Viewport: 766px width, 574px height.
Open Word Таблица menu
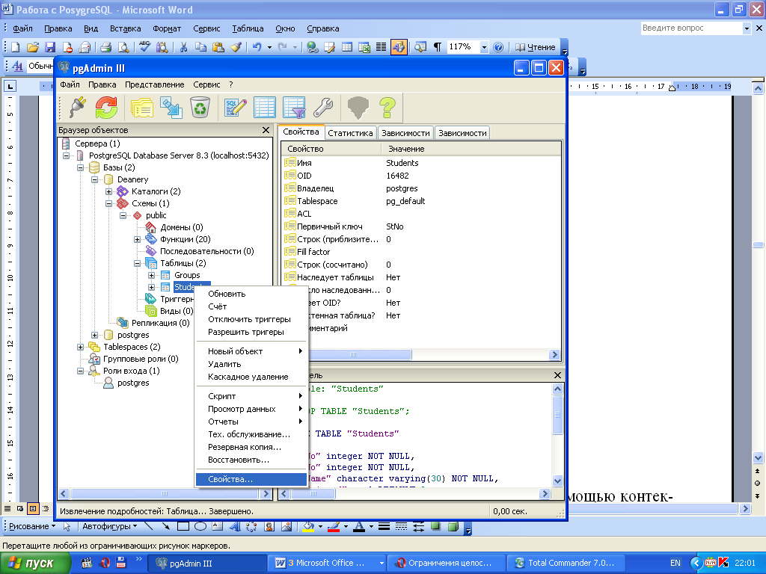click(248, 28)
